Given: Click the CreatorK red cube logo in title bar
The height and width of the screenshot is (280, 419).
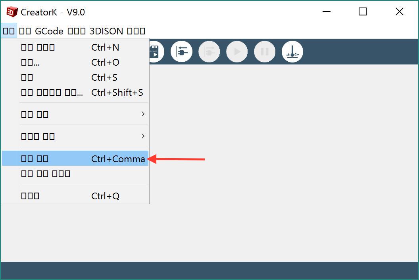Looking at the screenshot, I should click(12, 12).
